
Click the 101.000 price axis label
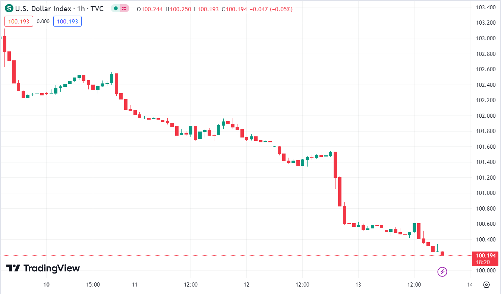486,193
